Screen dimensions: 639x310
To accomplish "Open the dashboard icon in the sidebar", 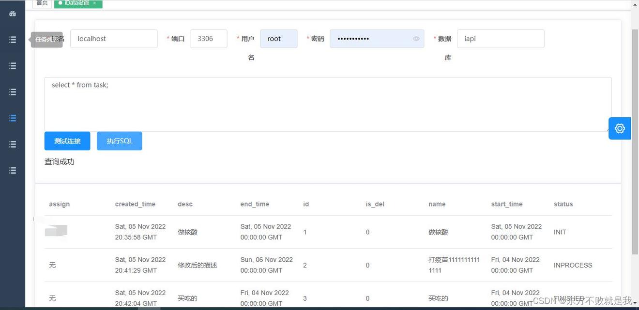I will point(13,14).
